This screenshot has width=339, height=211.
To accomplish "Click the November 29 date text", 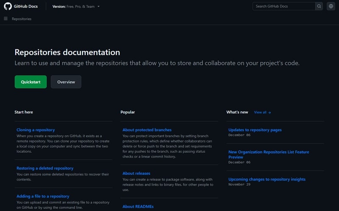I will click(239, 184).
